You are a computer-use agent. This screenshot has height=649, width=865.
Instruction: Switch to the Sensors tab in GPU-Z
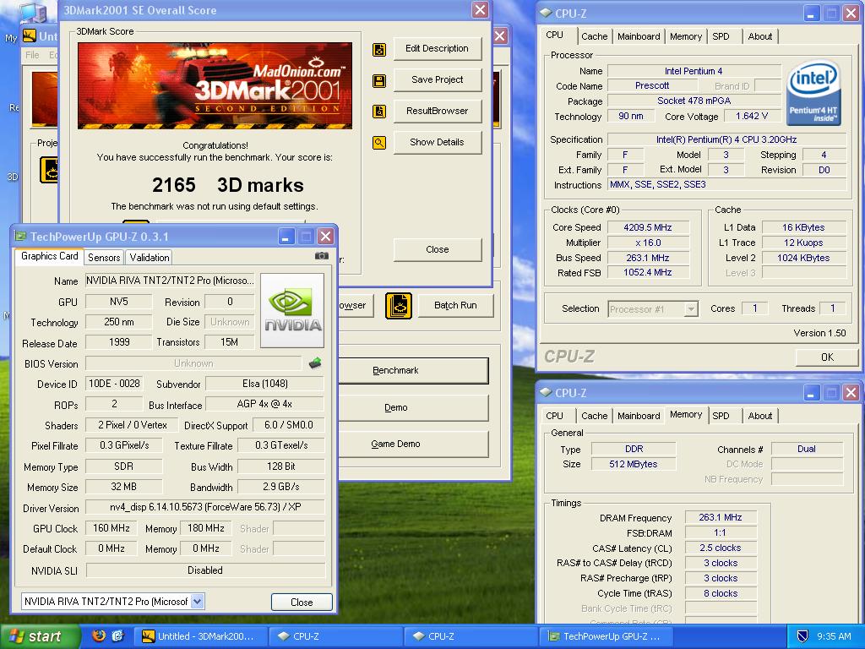coord(104,257)
